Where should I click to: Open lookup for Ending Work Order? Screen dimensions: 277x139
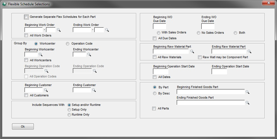[107, 30]
